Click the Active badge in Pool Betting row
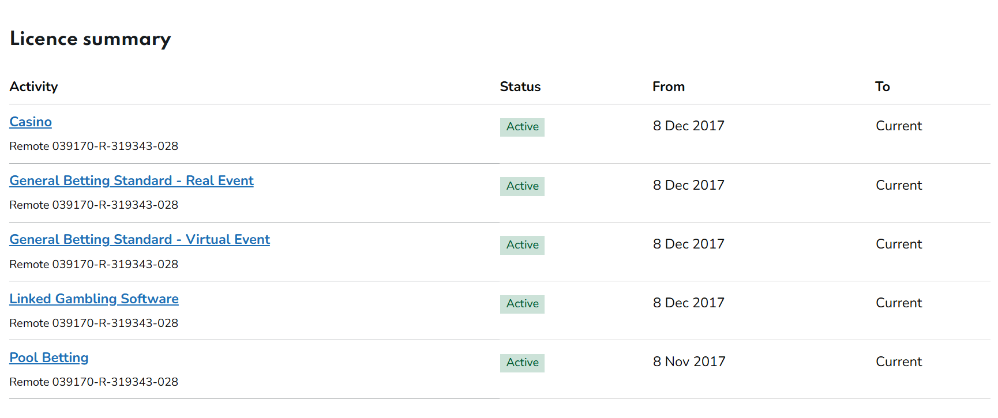The image size is (998, 418). [522, 363]
